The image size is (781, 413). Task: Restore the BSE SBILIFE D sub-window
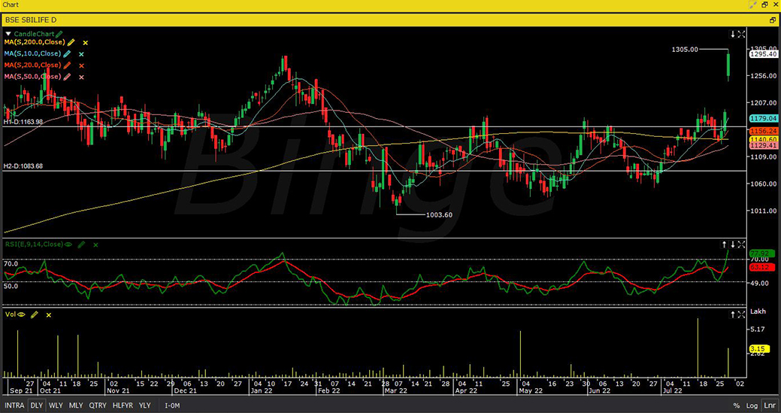[773, 20]
